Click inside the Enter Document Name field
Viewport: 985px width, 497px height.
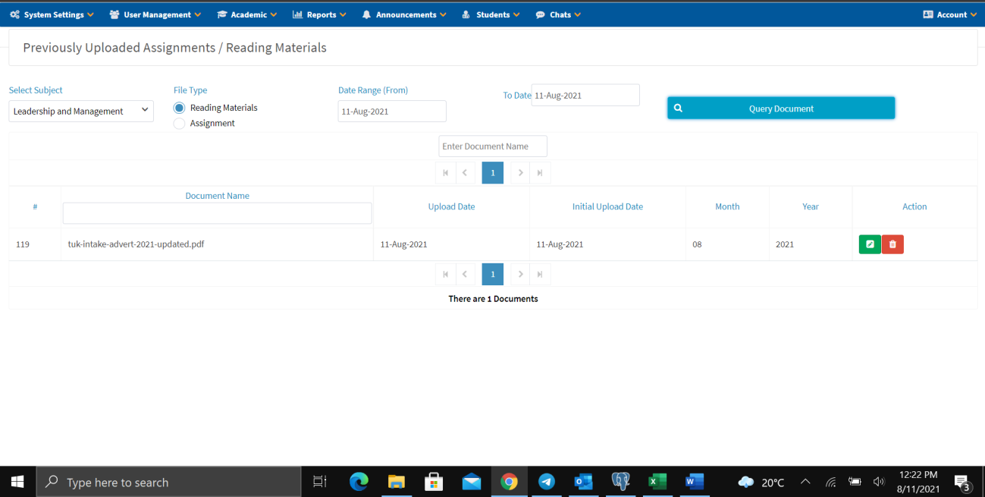[492, 146]
